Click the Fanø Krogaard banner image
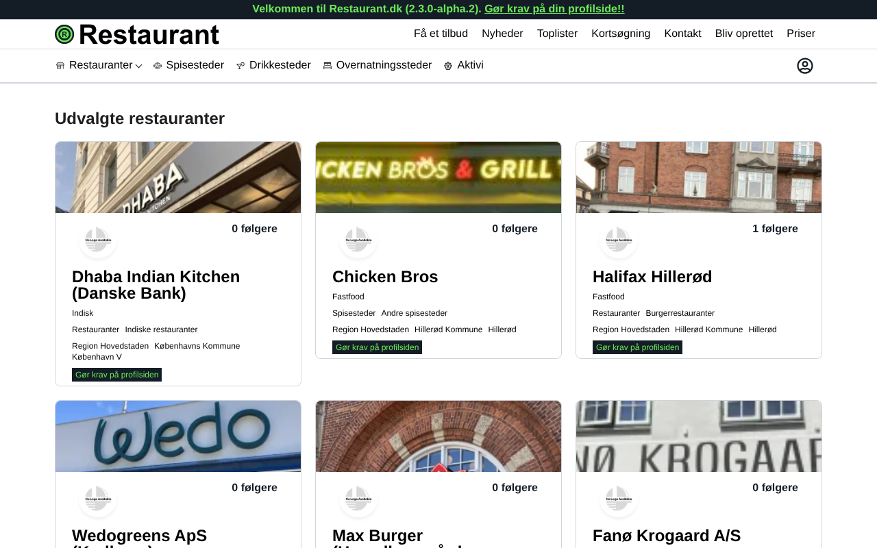This screenshot has width=877, height=548. tap(699, 436)
